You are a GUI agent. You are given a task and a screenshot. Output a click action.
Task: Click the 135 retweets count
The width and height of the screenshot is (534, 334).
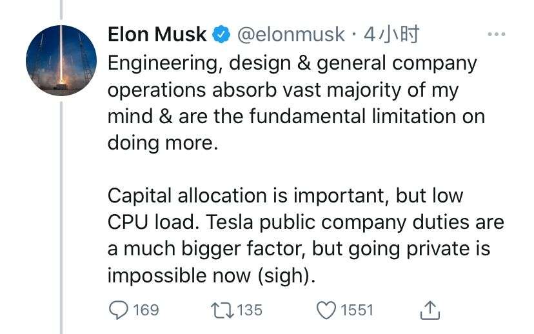click(250, 310)
